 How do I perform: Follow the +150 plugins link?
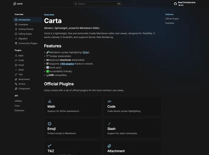pyautogui.click(x=67, y=64)
